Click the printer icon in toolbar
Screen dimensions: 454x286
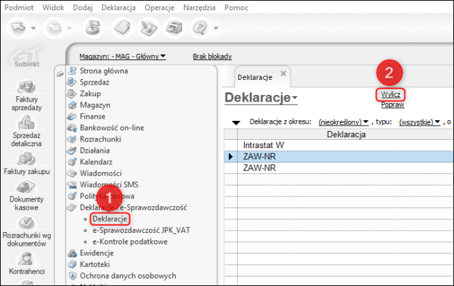pos(174,28)
